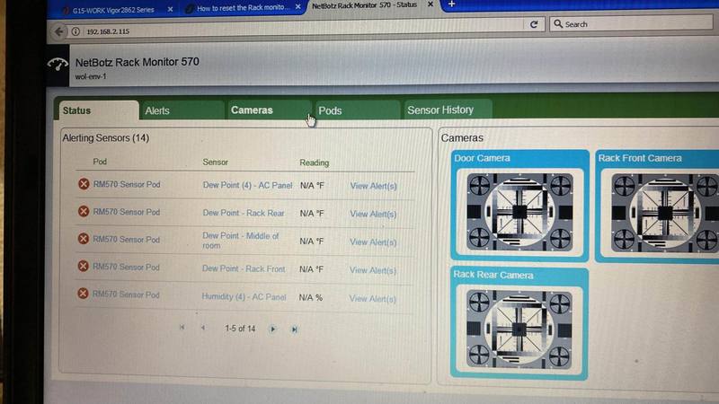Open Dew Point (4) - AC Panel sensor link
Screen dimensions: 719x404
(x=247, y=185)
